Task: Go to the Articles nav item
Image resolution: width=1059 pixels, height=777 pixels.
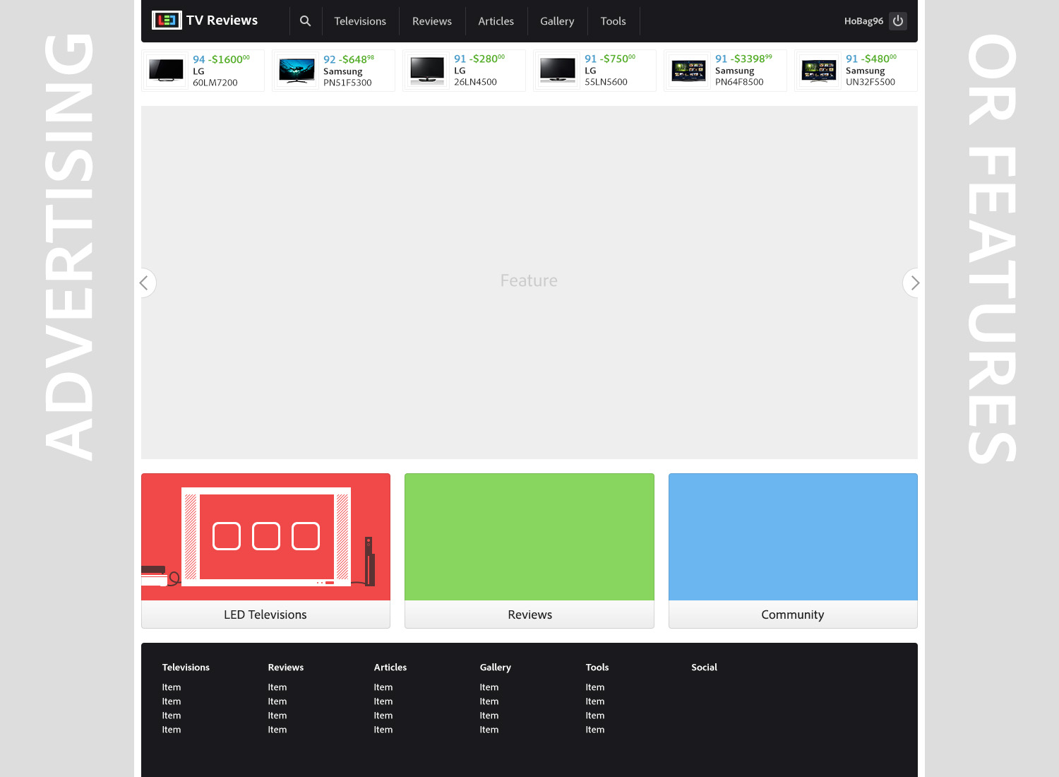Action: (x=496, y=21)
